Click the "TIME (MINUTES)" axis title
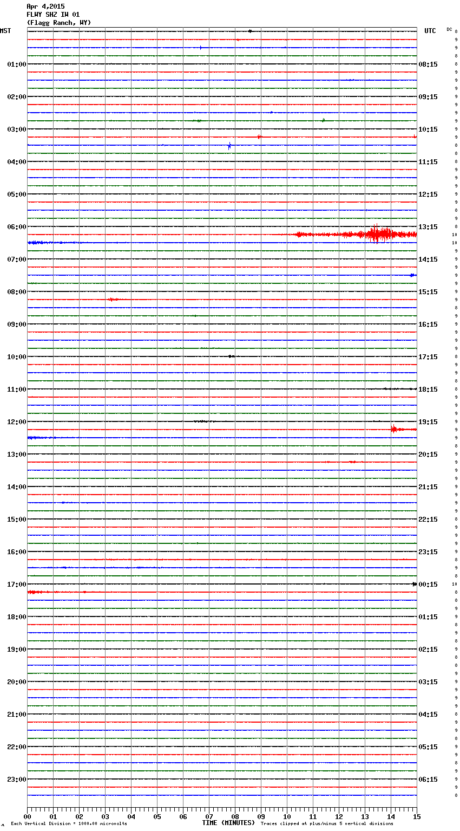Image resolution: width=460 pixels, height=831 pixels. click(x=228, y=823)
